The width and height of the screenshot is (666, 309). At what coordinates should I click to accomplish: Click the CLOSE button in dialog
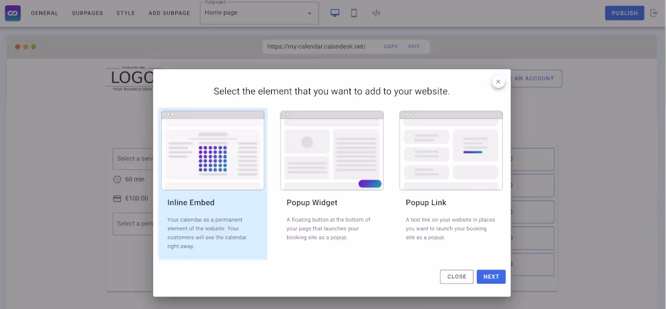point(457,277)
